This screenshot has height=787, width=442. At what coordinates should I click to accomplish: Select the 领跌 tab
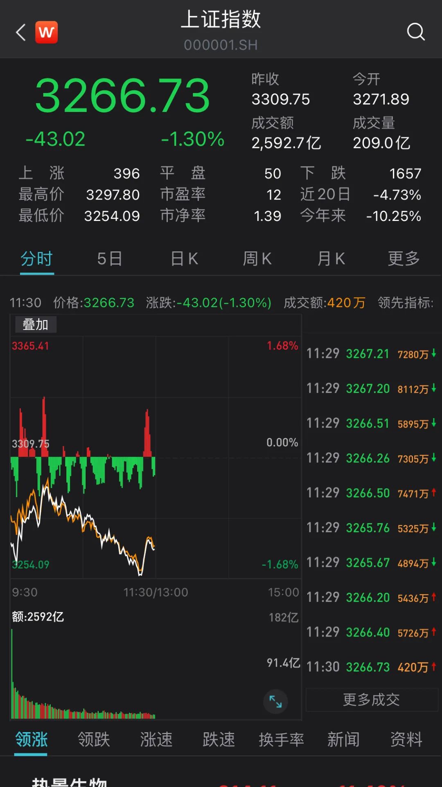pos(94,739)
